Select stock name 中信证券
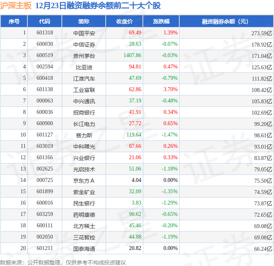The height and width of the screenshot is (266, 274). pos(84,45)
